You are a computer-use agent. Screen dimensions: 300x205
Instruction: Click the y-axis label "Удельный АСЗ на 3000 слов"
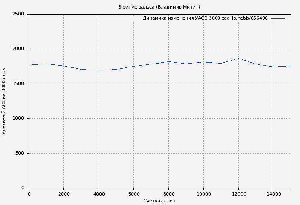[x=4, y=101]
